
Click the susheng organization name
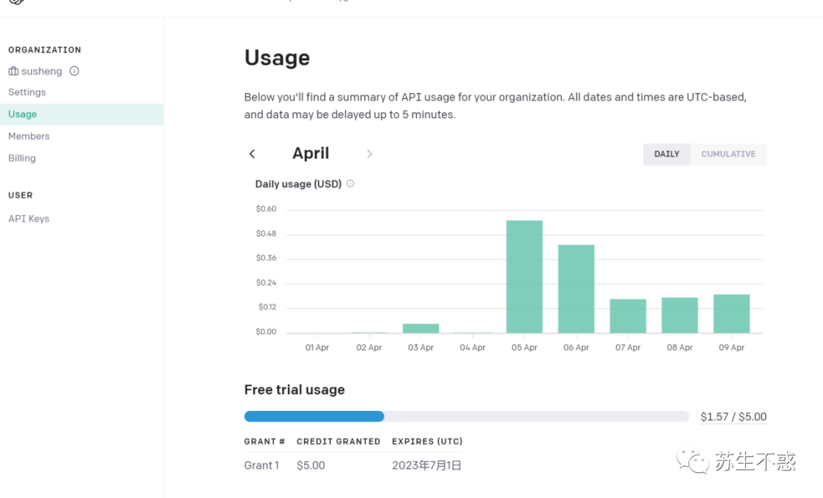coord(42,71)
